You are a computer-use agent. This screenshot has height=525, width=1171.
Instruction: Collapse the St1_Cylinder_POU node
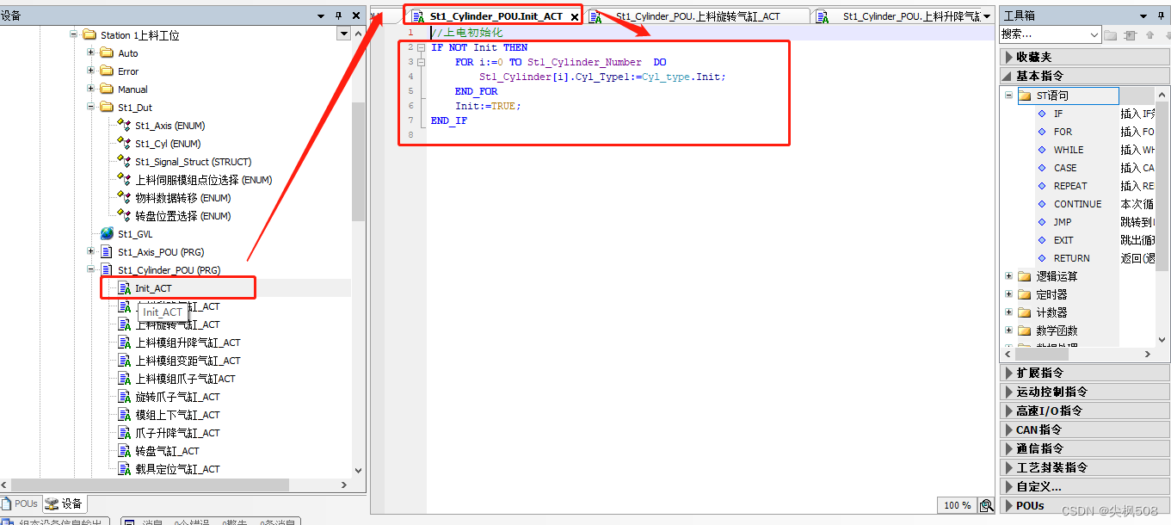(91, 270)
